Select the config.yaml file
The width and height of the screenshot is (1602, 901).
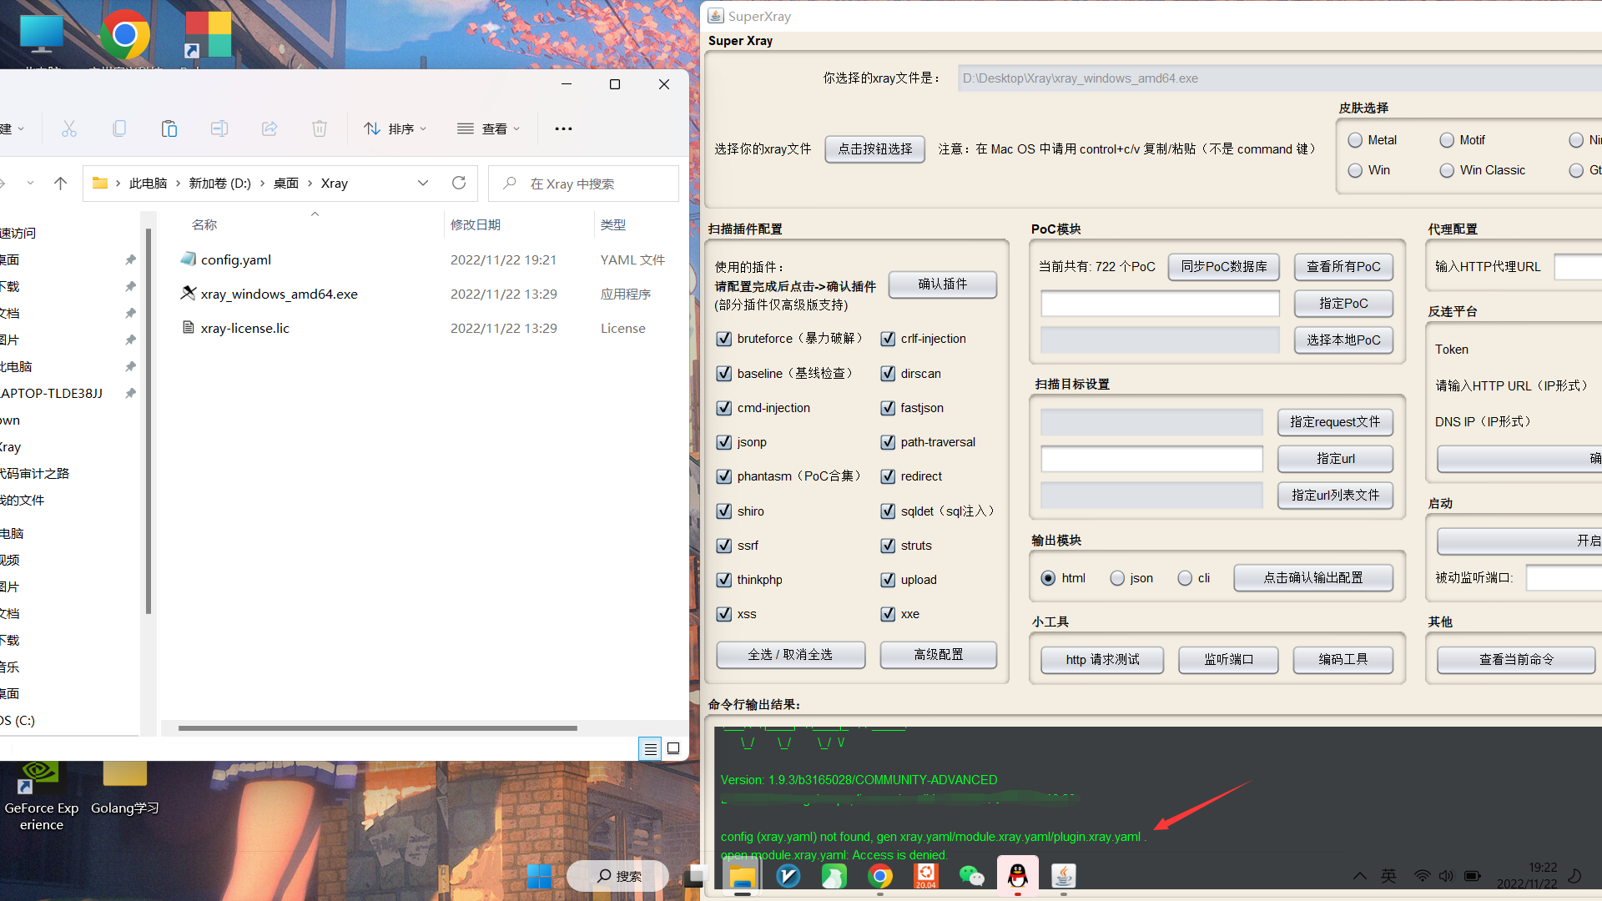pos(235,259)
